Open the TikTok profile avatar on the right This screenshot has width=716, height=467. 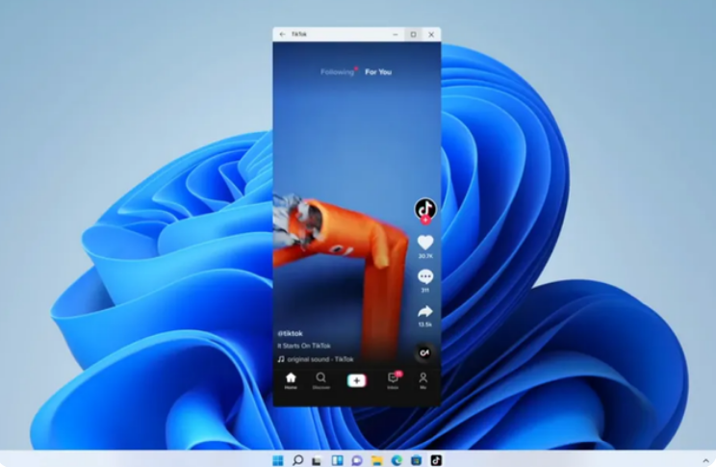(x=424, y=209)
